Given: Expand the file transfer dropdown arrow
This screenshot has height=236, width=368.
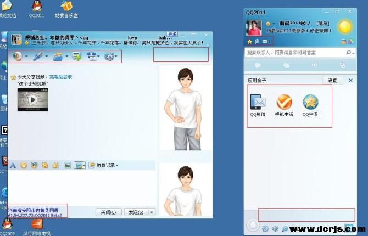Looking at the screenshot, I should [x=66, y=57].
